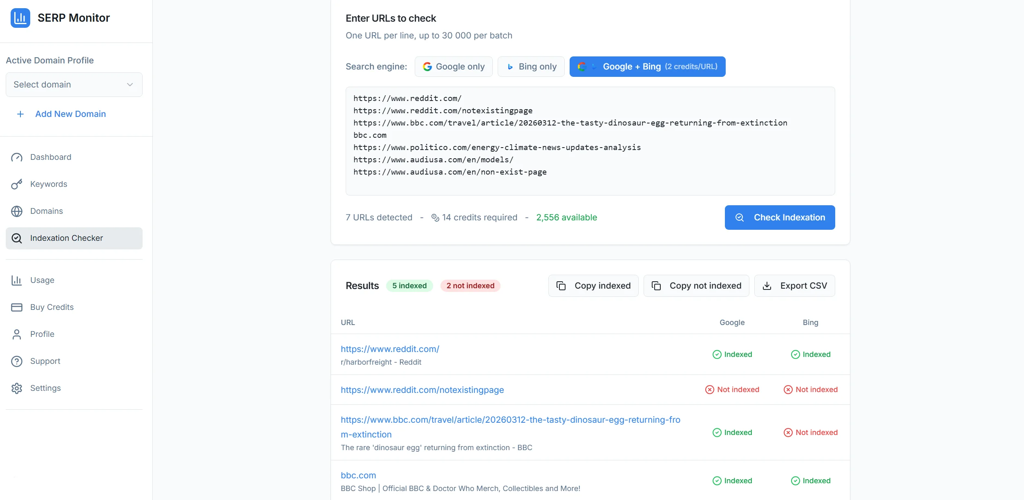This screenshot has height=500, width=1024.
Task: Open the Settings gear in sidebar
Action: 17,388
